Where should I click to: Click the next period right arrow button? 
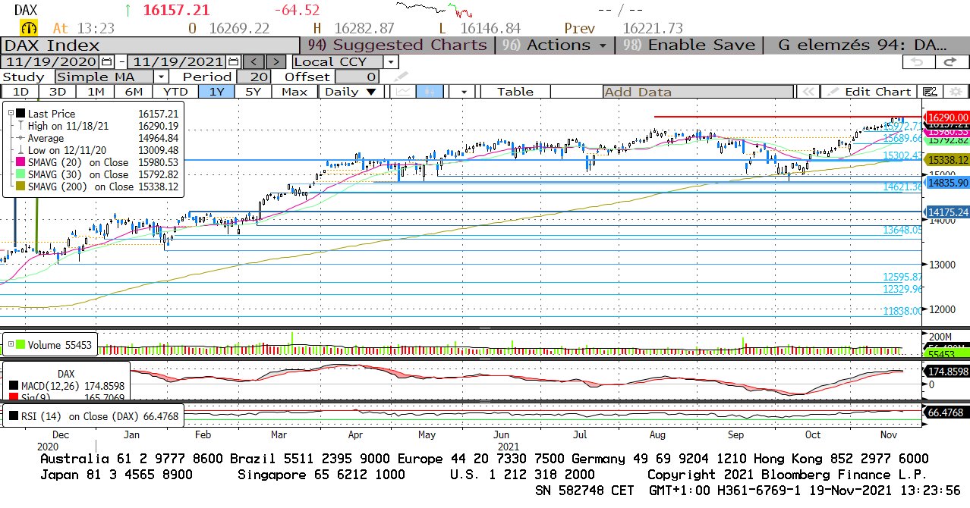tap(276, 61)
